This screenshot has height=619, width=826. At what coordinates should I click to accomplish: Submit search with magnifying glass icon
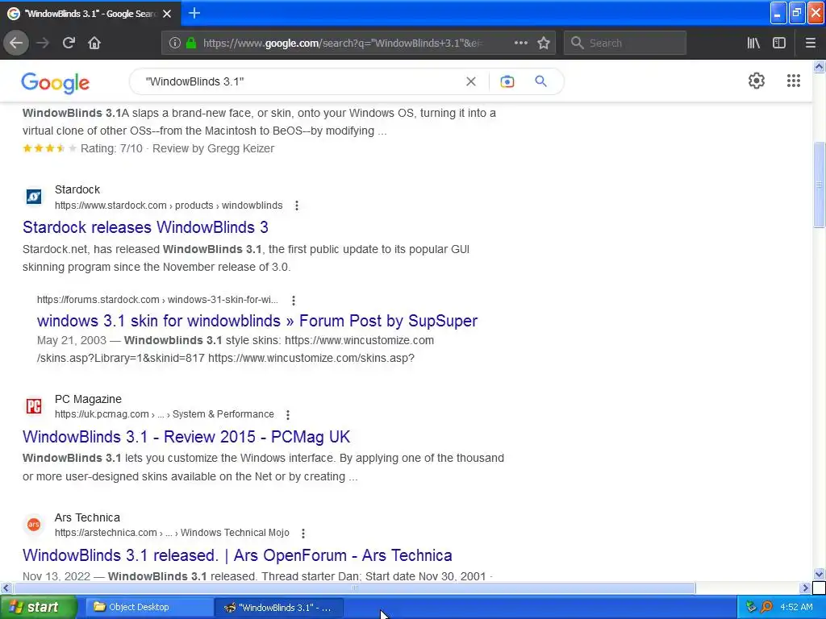[540, 81]
